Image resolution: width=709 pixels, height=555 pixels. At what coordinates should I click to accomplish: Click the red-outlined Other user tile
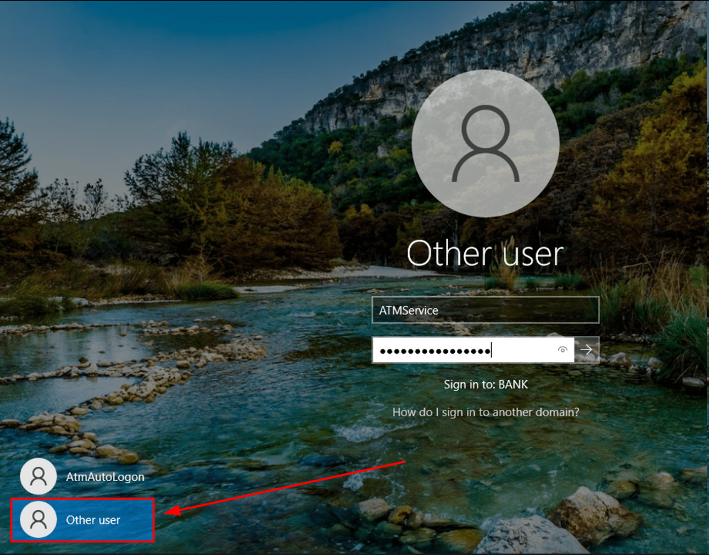tap(83, 520)
